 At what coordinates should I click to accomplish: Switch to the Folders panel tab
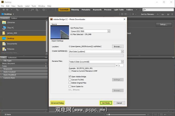point(14,18)
